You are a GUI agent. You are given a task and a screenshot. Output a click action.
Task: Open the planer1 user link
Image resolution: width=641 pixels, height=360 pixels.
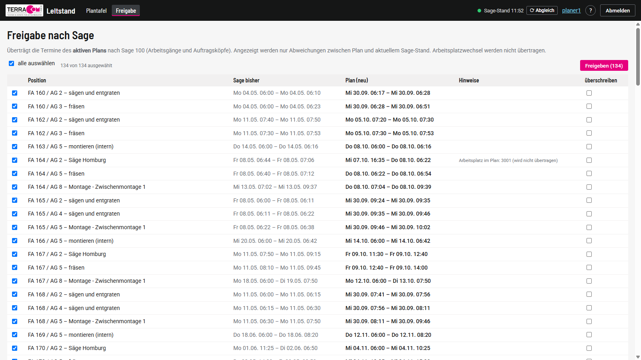[x=571, y=10]
